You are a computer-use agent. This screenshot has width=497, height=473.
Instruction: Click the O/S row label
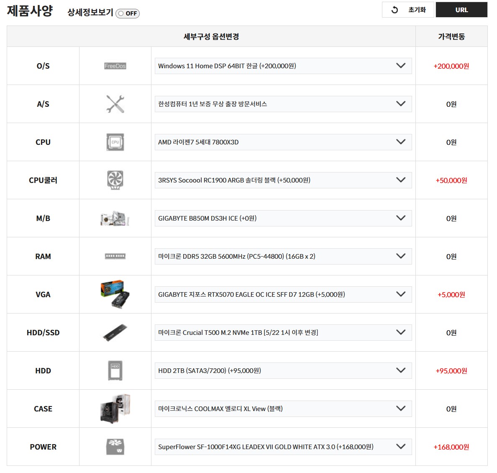coord(43,66)
